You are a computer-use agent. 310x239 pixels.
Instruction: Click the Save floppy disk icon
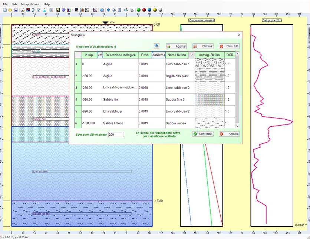[16, 10]
